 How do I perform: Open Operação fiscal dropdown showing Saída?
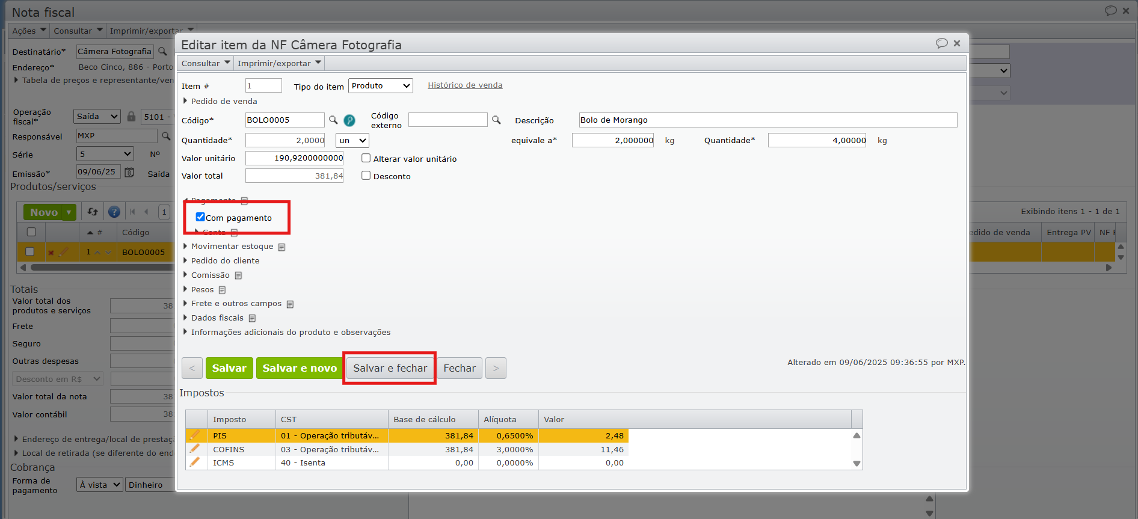click(x=97, y=117)
